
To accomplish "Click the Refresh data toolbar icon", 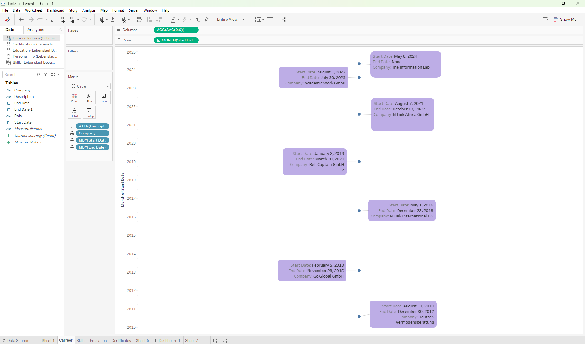I will 84,20.
